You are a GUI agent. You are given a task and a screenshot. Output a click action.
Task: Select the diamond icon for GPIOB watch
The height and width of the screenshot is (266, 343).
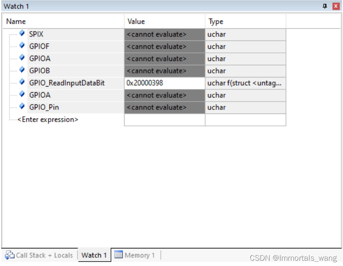[x=21, y=71]
